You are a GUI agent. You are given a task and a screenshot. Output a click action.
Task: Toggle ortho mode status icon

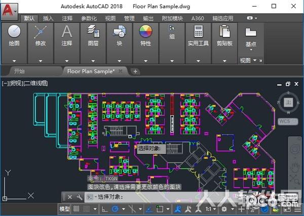coord(105,209)
